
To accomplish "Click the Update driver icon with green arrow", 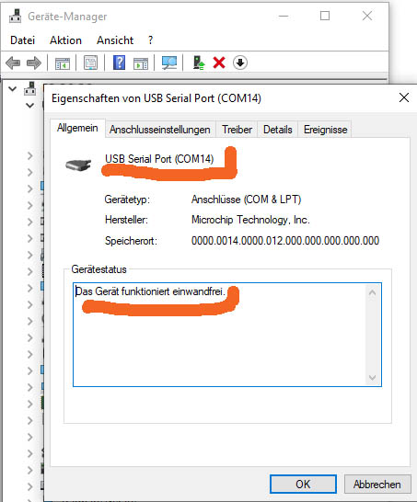I will pyautogui.click(x=199, y=63).
